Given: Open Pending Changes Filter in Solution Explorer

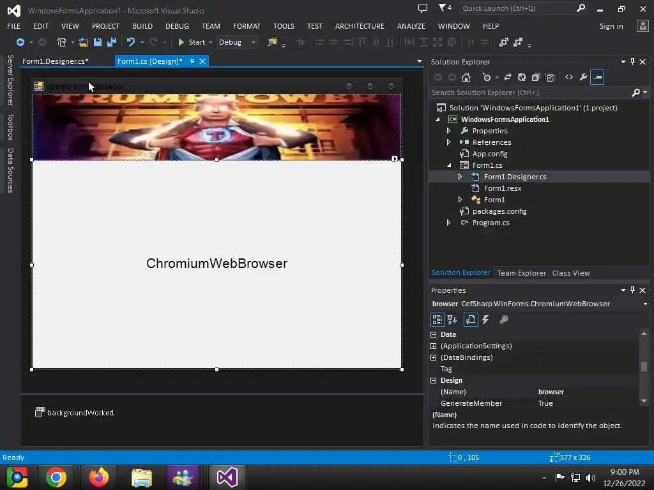Looking at the screenshot, I should pos(486,77).
